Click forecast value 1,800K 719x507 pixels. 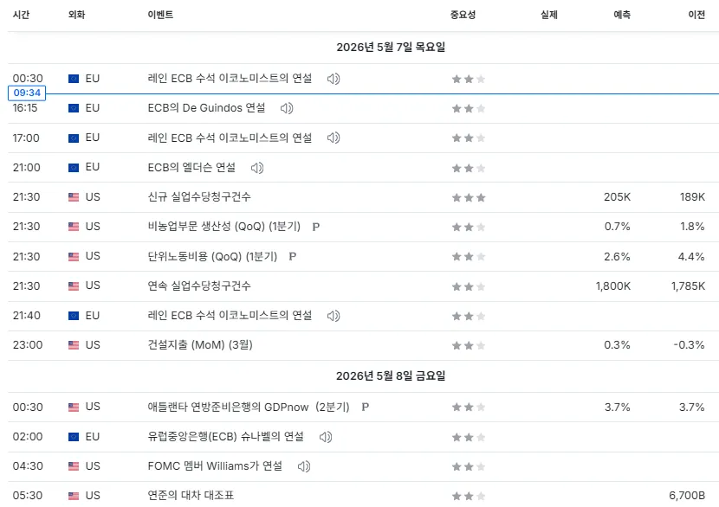(613, 286)
